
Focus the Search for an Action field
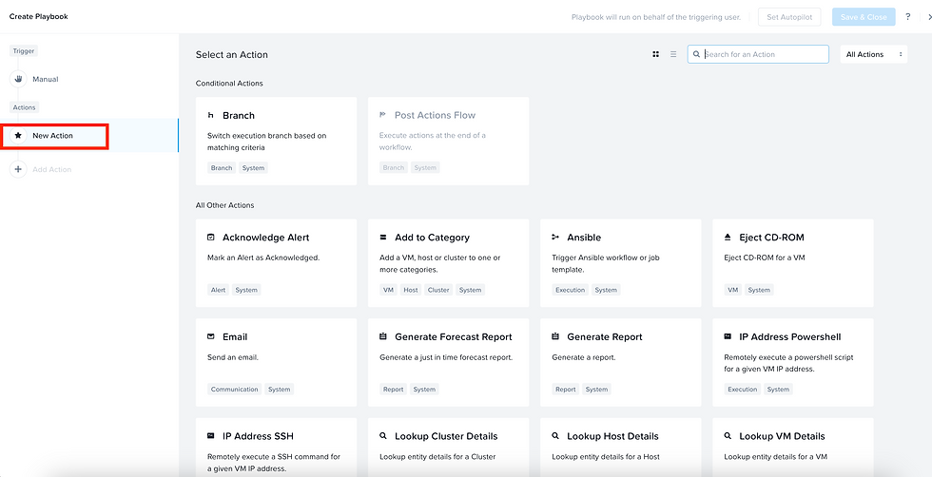[x=758, y=54]
